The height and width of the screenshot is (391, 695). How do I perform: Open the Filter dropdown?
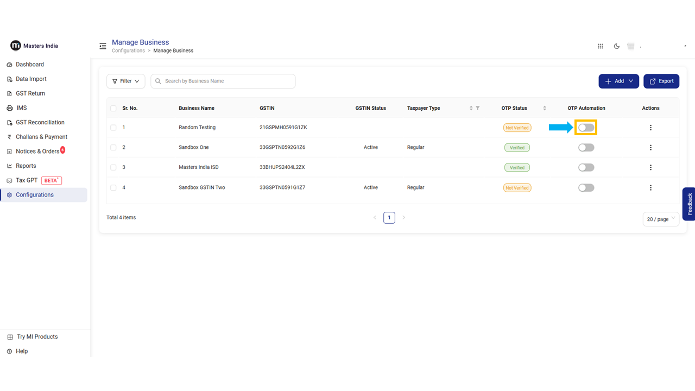125,81
